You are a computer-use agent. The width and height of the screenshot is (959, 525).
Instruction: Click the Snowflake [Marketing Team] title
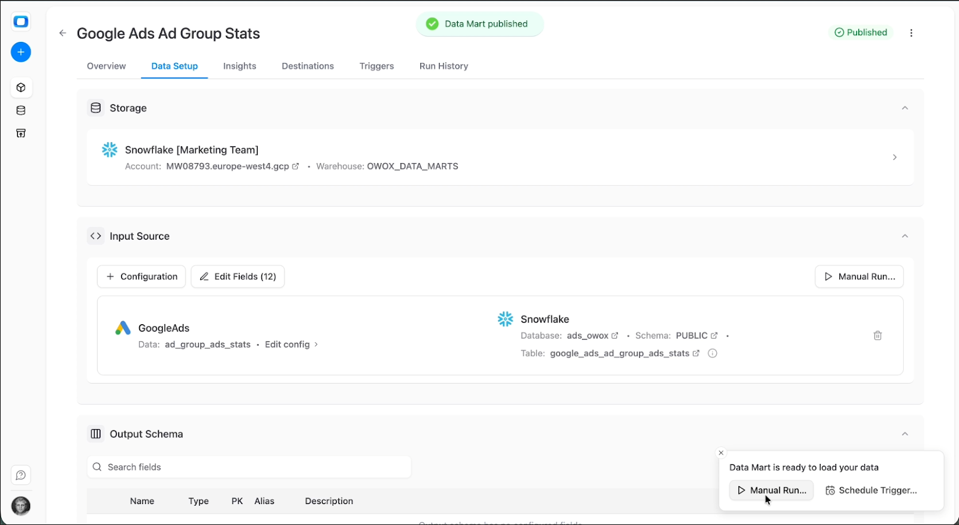tap(192, 150)
